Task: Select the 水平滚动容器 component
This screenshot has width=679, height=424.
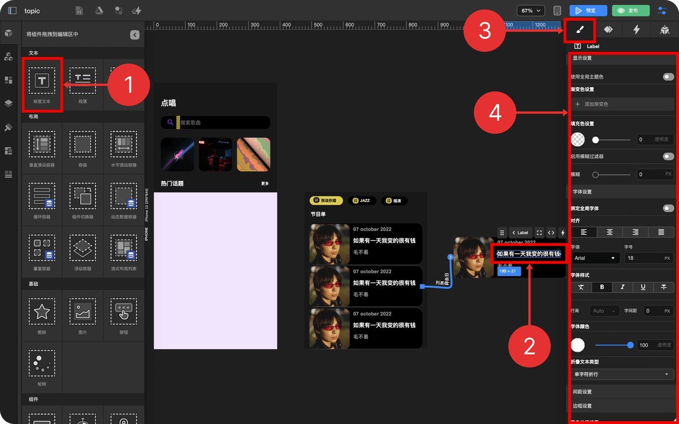Action: pyautogui.click(x=124, y=148)
